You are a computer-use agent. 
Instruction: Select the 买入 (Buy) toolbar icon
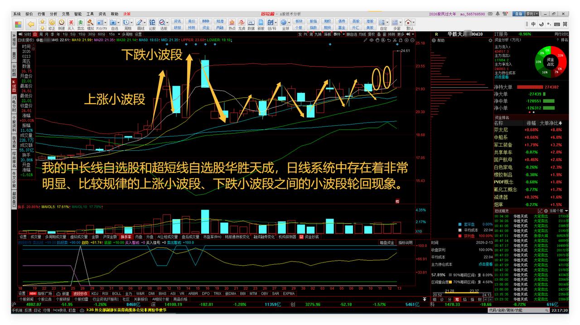[70, 21]
